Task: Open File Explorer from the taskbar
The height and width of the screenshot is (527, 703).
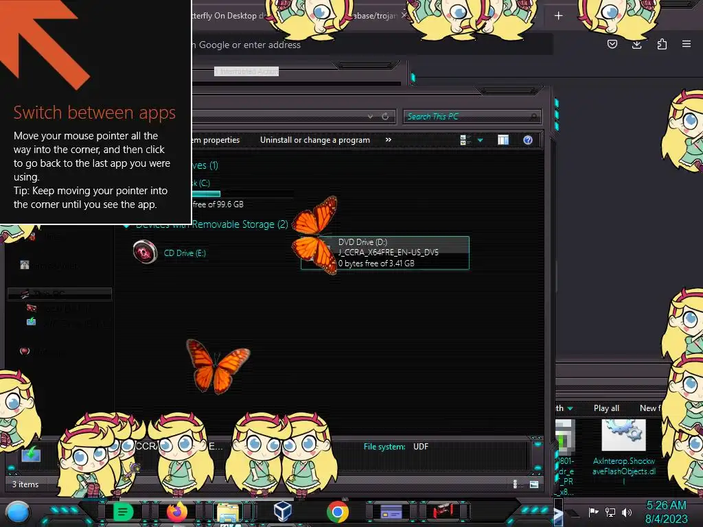Action: click(x=228, y=513)
